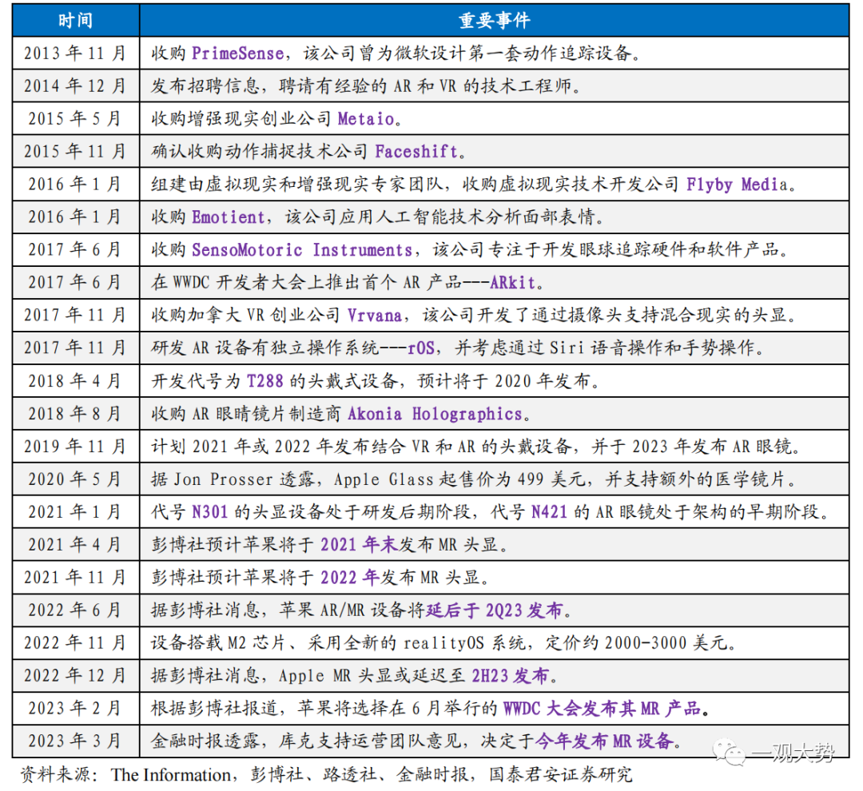Click the 时间 column header
The image size is (863, 791).
(x=76, y=20)
